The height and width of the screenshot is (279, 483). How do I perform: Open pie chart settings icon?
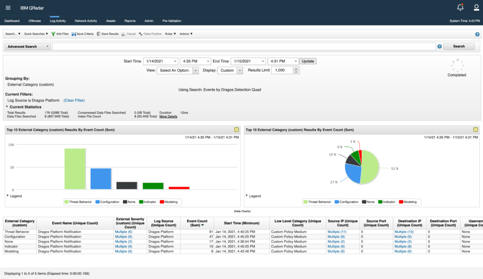pyautogui.click(x=475, y=130)
